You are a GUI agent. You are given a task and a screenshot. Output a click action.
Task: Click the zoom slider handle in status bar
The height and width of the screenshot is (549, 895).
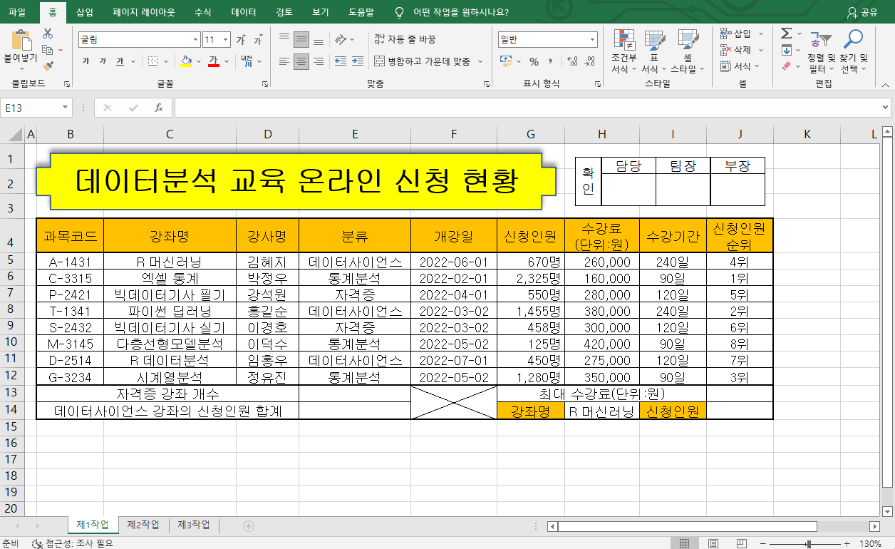click(x=808, y=543)
